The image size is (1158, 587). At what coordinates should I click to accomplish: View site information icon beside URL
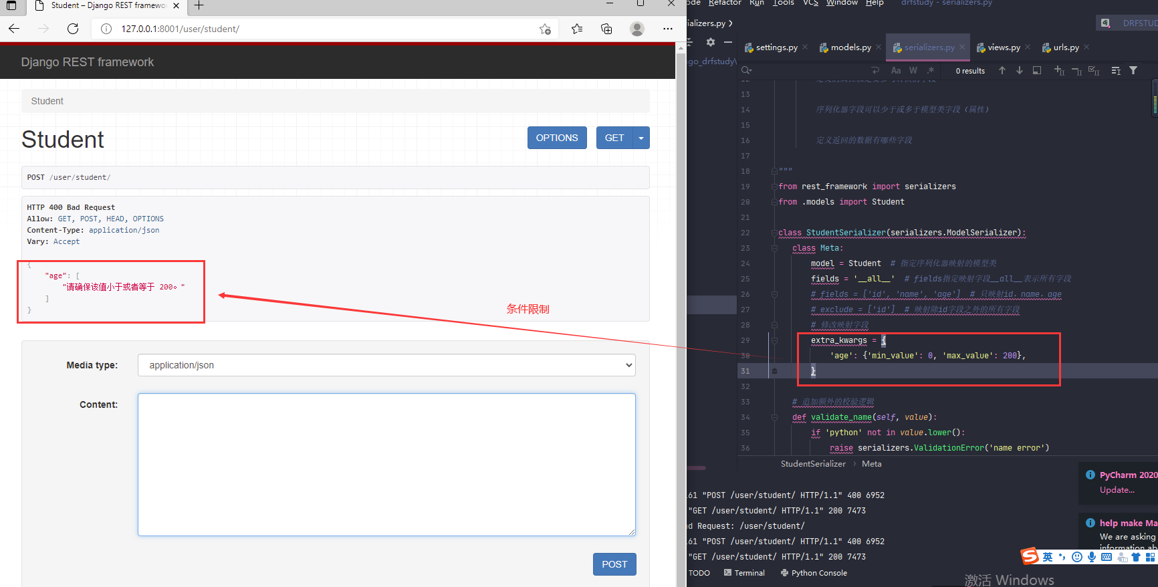106,29
